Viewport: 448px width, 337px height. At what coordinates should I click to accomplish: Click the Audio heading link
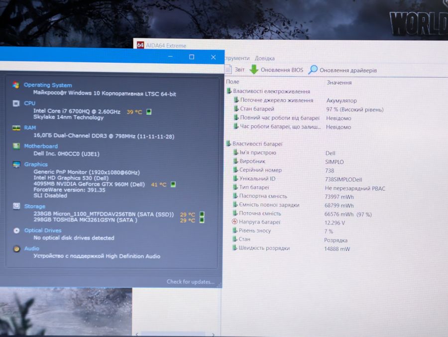(32, 248)
